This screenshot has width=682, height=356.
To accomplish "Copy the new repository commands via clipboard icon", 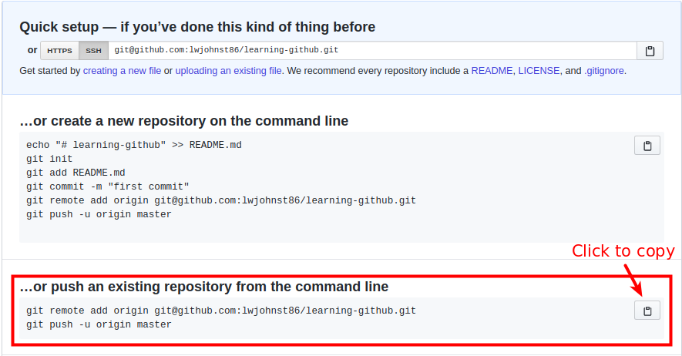I will coord(647,146).
